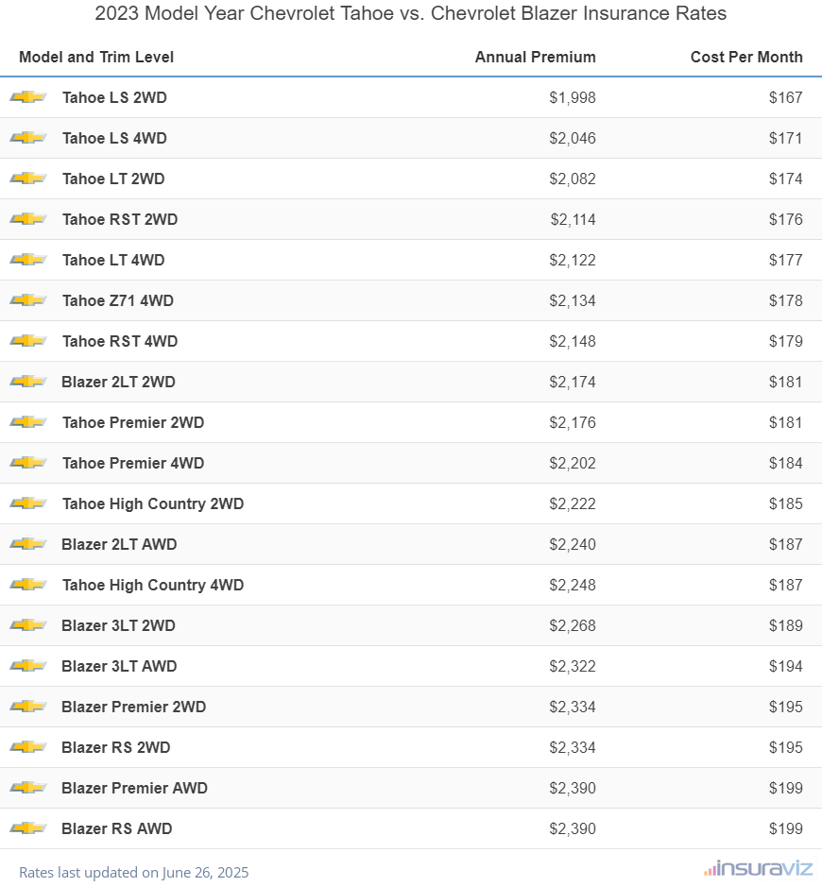Click the $178 monthly cost value
The height and width of the screenshot is (887, 822).
786,300
